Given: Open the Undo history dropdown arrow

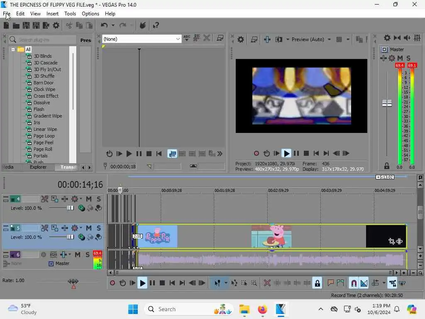Looking at the screenshot, I should tap(113, 25).
